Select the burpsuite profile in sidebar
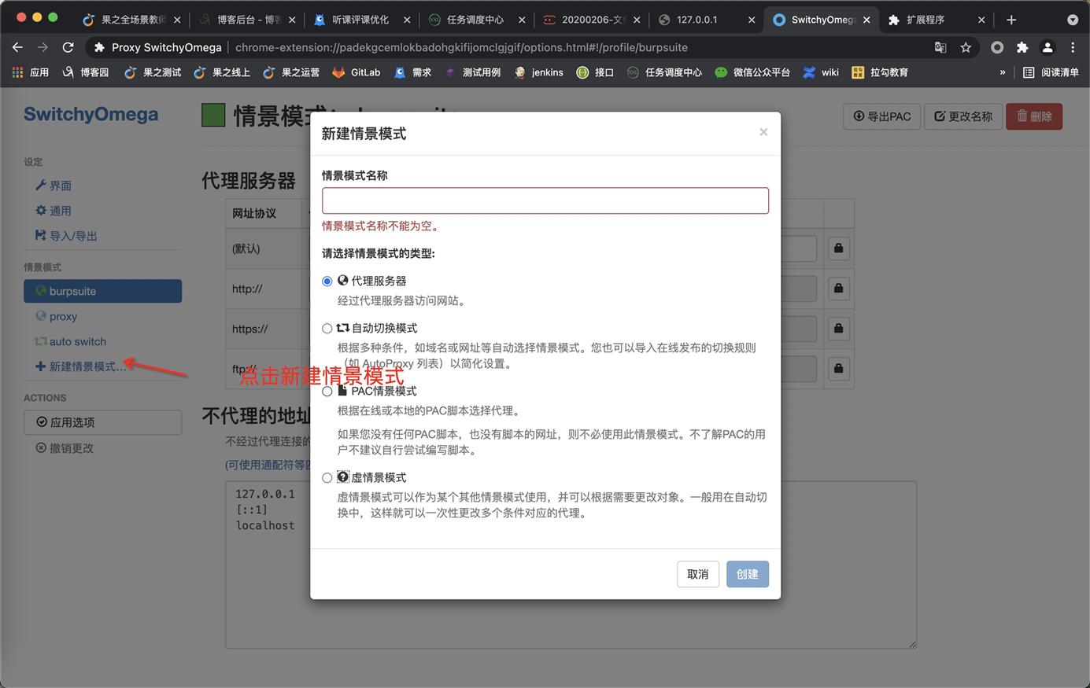 (x=102, y=291)
